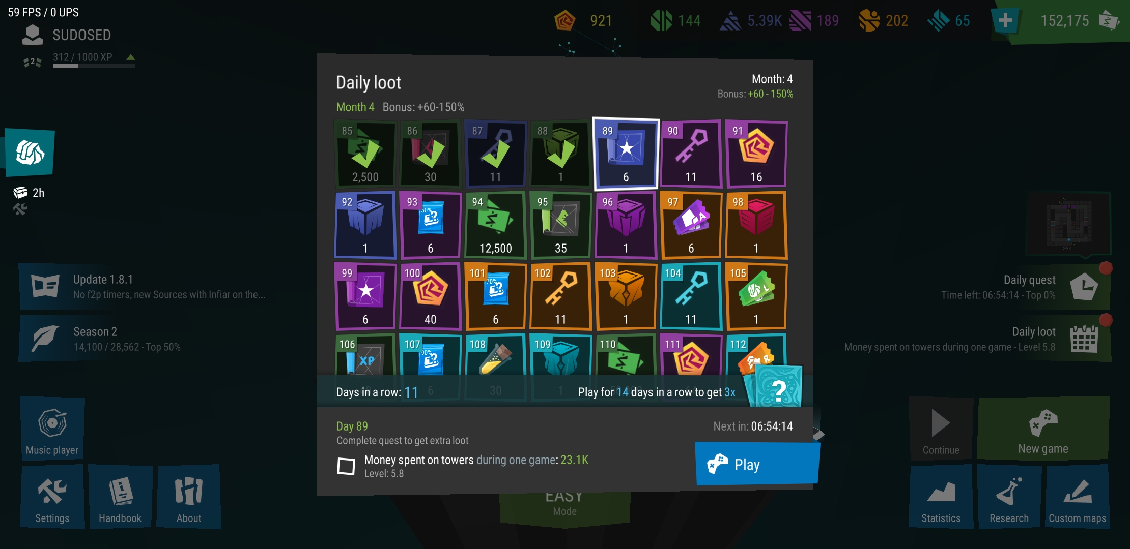Tick the money spent on towers quest checkbox
This screenshot has width=1130, height=549.
click(x=346, y=466)
